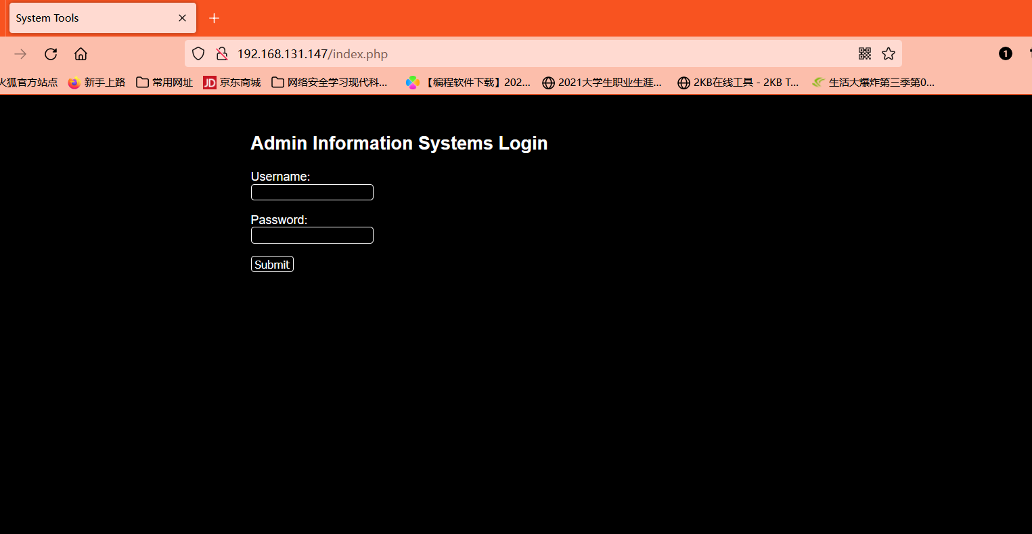Open the 2021大学生职业生涯 bookmark
Viewport: 1032px width, 534px height.
[x=602, y=83]
